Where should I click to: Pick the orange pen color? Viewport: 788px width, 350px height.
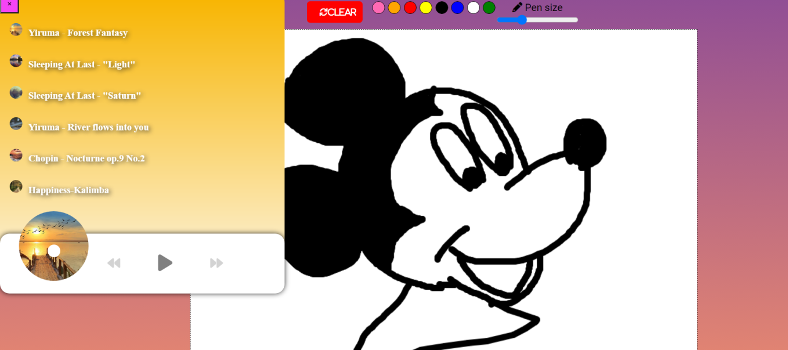pyautogui.click(x=394, y=8)
